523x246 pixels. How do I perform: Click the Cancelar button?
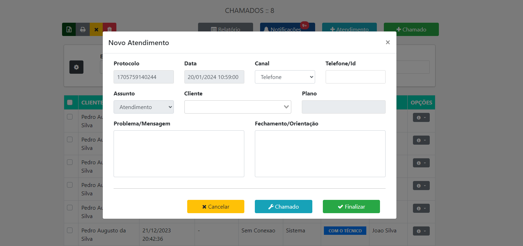coord(216,207)
